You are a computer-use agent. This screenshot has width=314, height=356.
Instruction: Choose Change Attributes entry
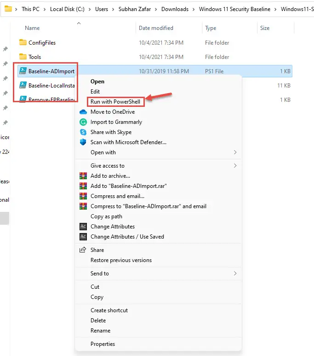coord(113,227)
